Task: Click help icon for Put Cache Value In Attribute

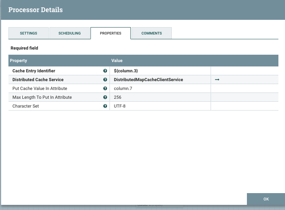Action: (x=105, y=88)
